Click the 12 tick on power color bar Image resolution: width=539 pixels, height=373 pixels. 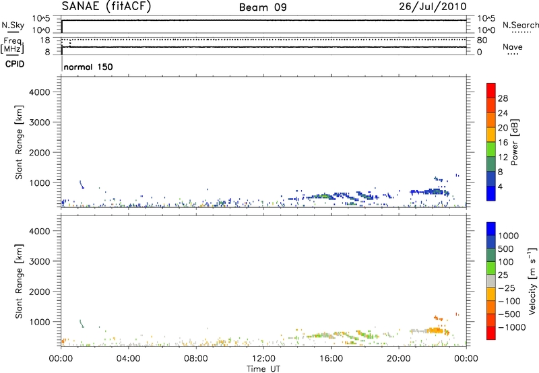503,158
